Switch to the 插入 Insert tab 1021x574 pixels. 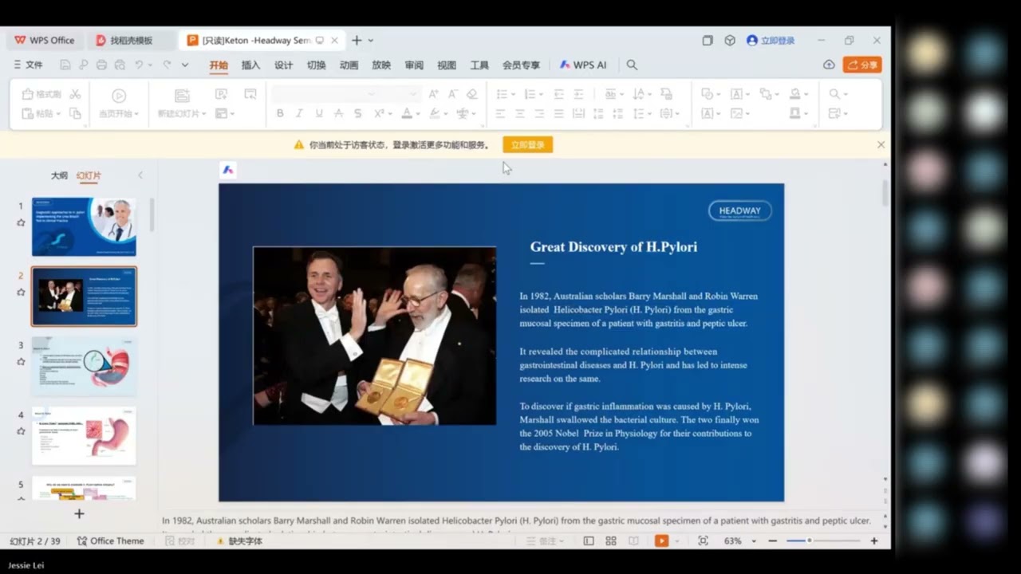(250, 65)
